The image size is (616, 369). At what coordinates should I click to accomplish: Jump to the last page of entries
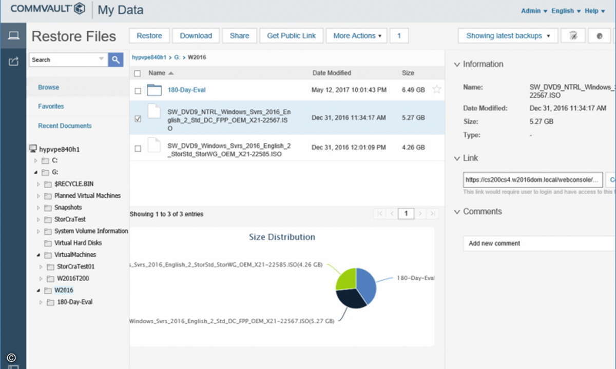(x=433, y=214)
